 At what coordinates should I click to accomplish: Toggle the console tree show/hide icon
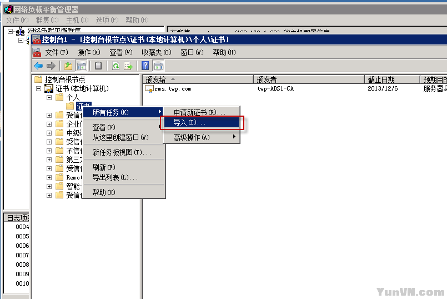point(81,66)
